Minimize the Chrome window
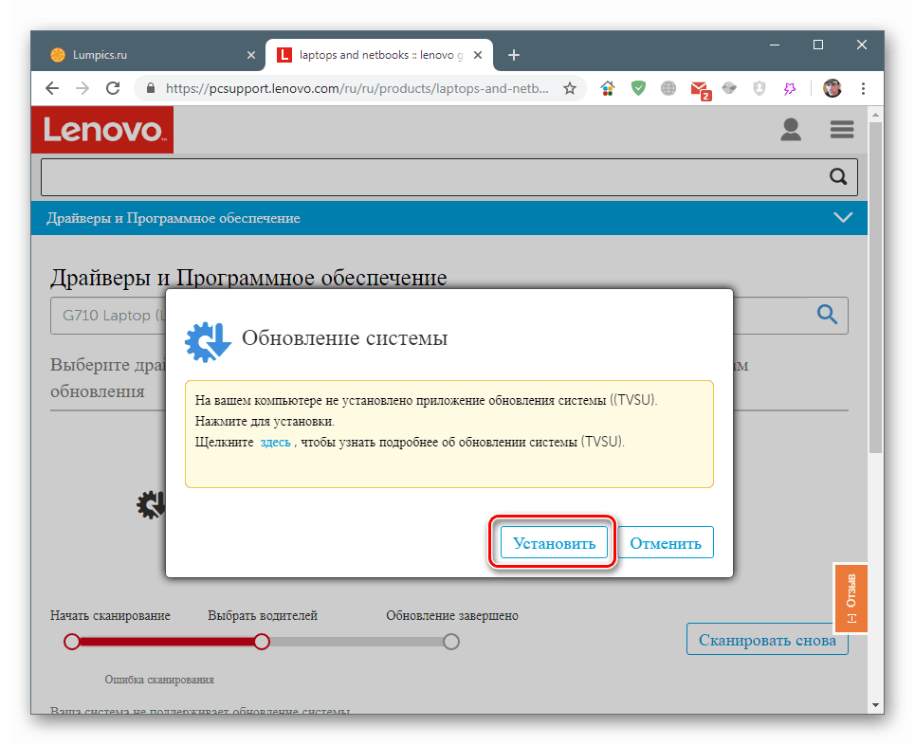The image size is (915, 745). click(775, 45)
